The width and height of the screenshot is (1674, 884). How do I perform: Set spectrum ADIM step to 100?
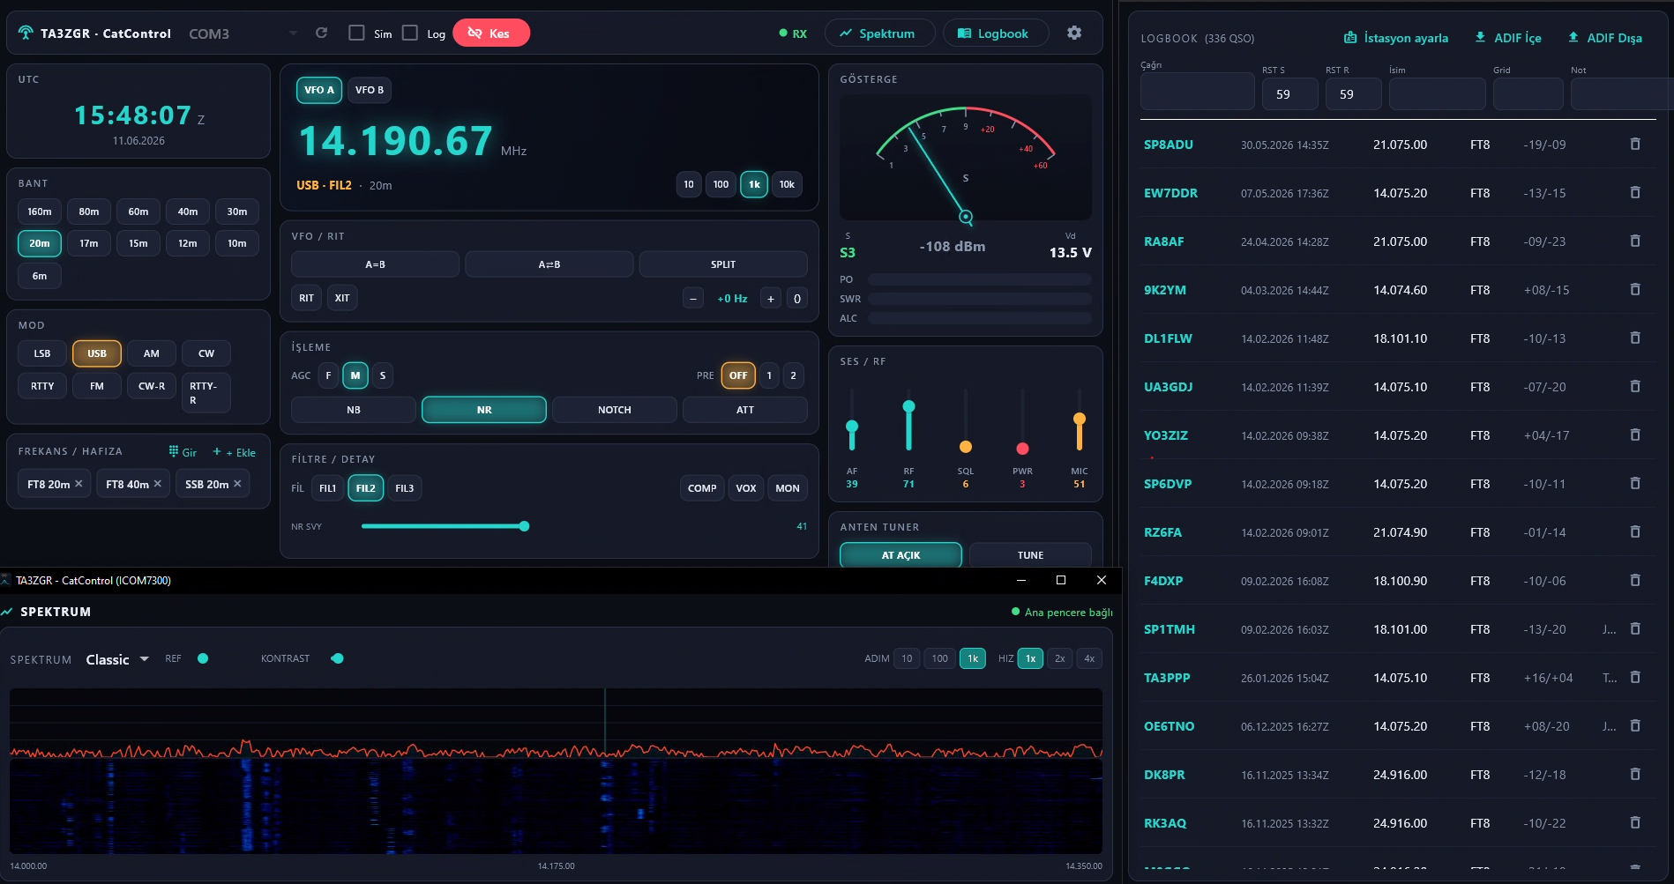[940, 658]
